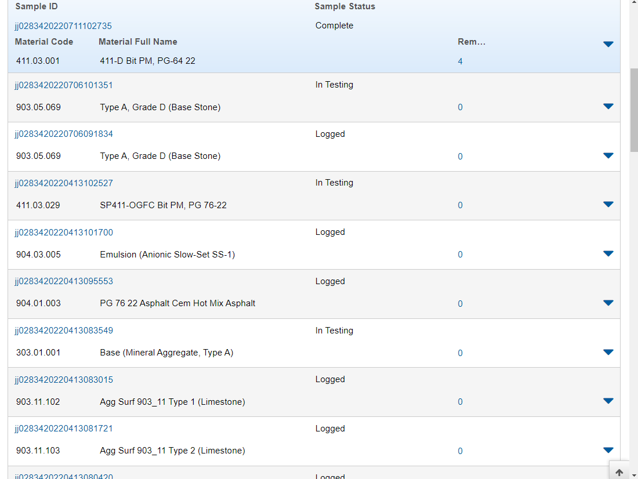Screen dimensions: 638x479
Task: Click In Testing status of sample jj0283420220706101351
Action: pos(335,85)
